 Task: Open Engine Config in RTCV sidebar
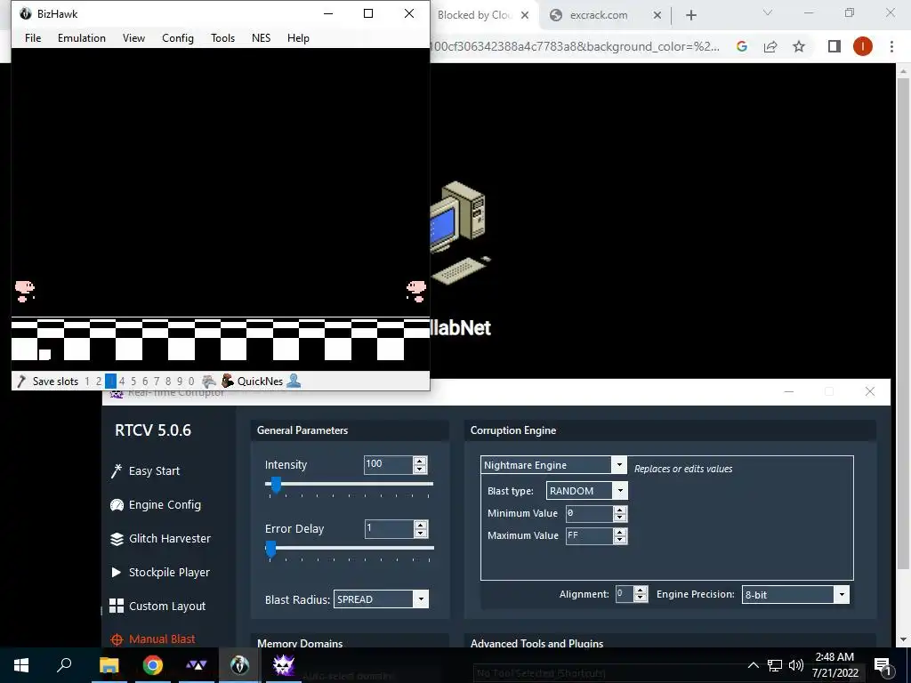(x=156, y=505)
